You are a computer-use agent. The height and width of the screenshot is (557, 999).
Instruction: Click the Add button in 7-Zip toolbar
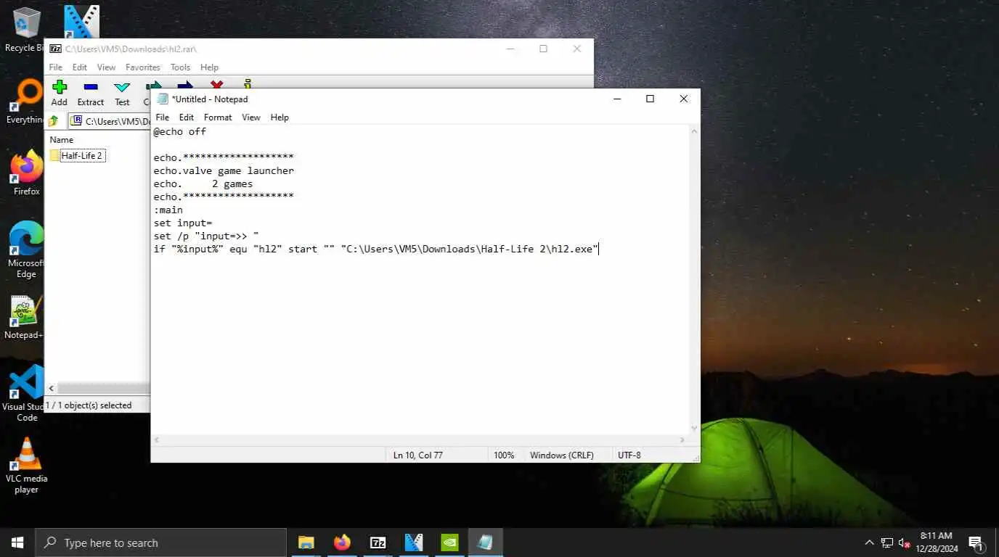tap(60, 93)
